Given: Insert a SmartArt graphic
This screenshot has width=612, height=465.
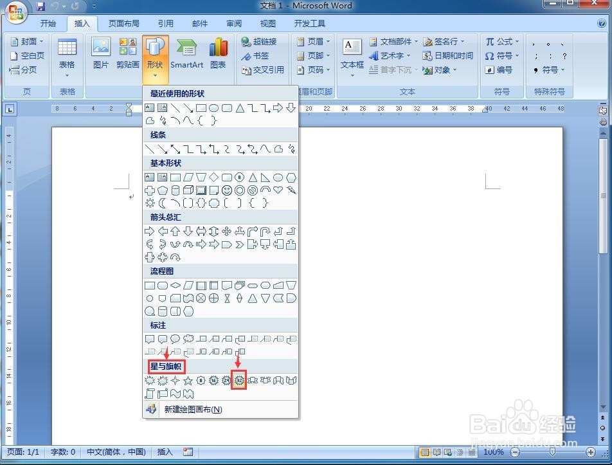Looking at the screenshot, I should click(x=186, y=53).
